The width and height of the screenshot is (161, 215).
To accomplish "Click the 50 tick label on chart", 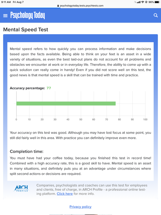I will click(x=81, y=119).
